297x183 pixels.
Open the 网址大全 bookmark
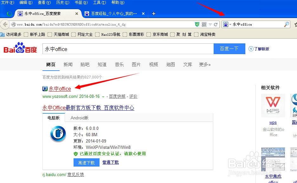coord(82,35)
